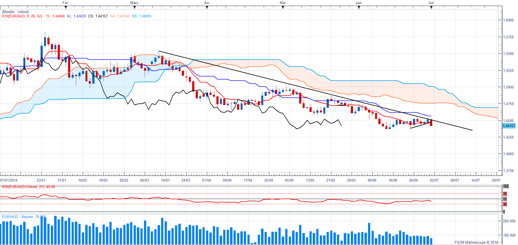
Task: Click the CS: 1,44157 Chikou legend value
Action: tap(98, 16)
